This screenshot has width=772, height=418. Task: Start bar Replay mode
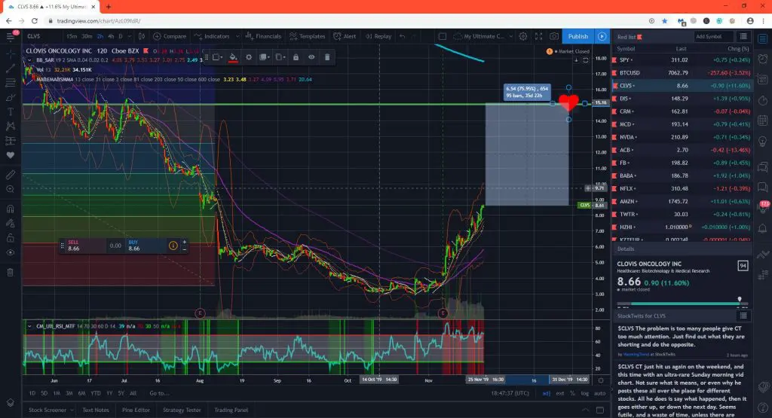[x=378, y=36]
